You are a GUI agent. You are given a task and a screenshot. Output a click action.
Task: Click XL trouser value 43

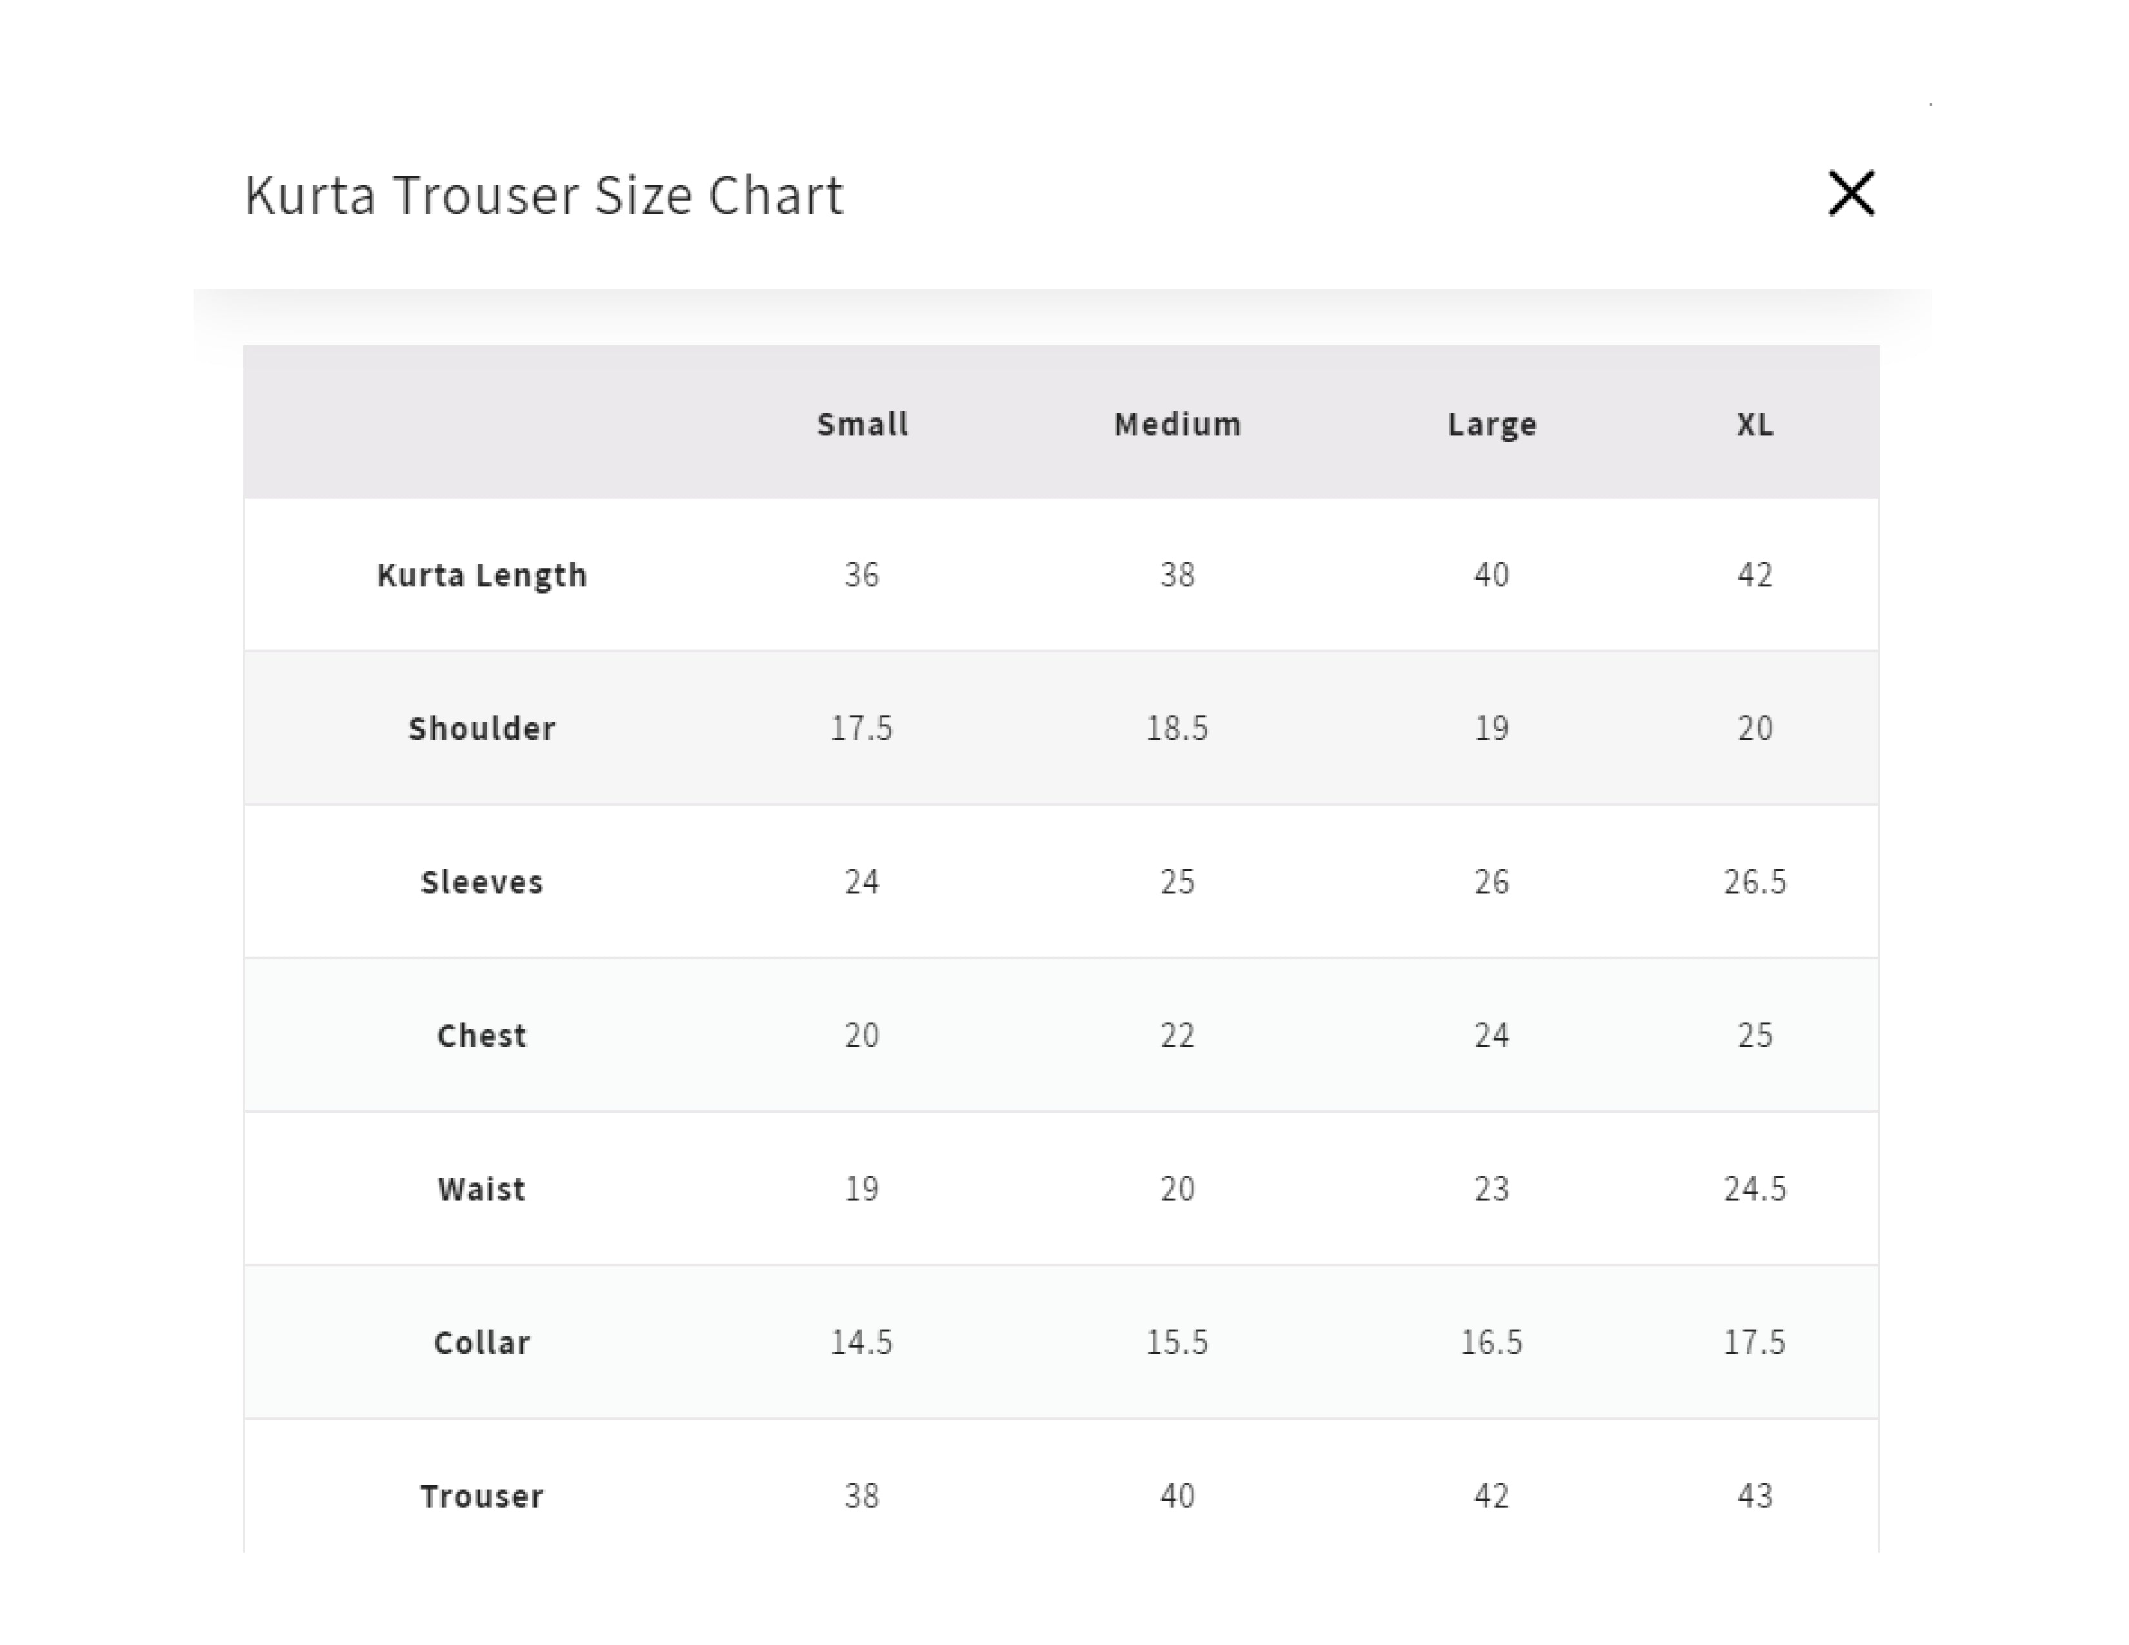point(1755,1496)
